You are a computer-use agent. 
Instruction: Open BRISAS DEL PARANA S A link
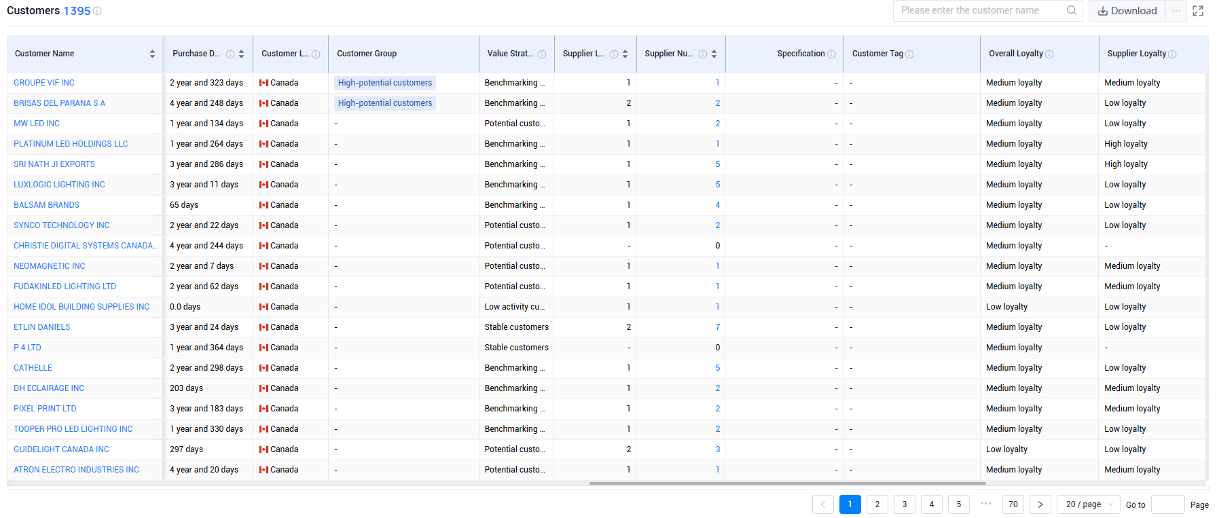(59, 103)
